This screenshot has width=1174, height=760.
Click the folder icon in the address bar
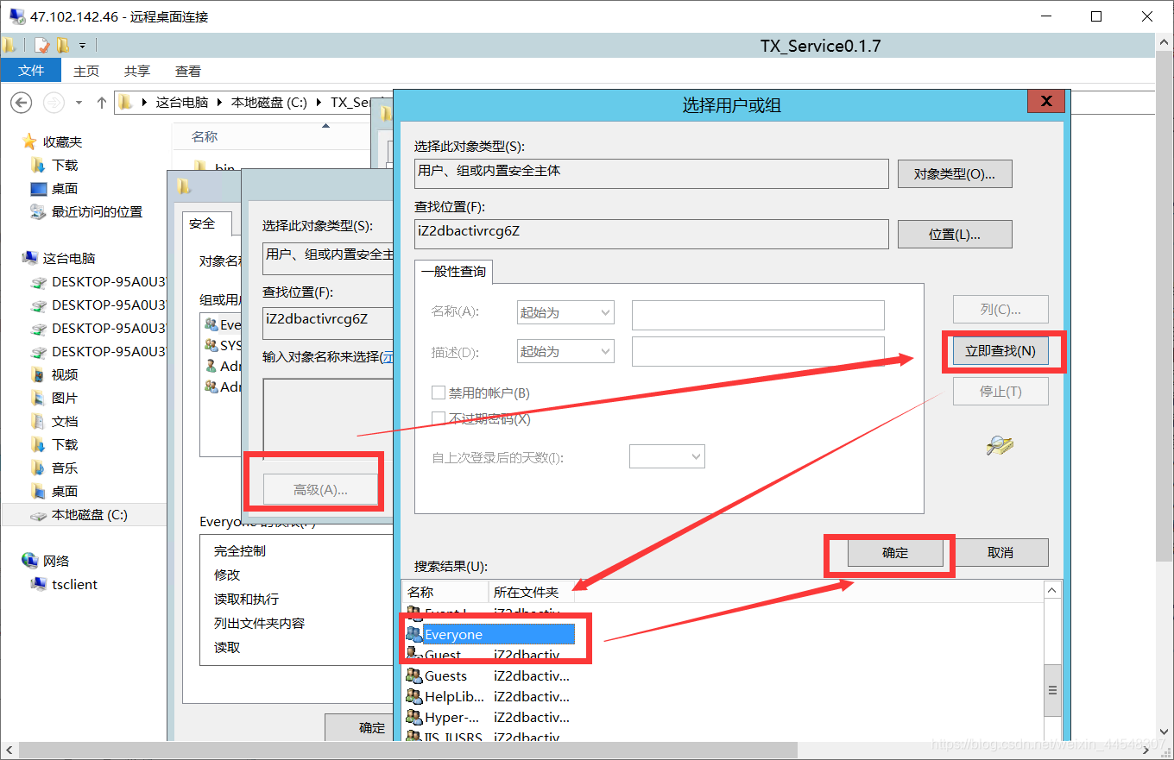pos(125,103)
